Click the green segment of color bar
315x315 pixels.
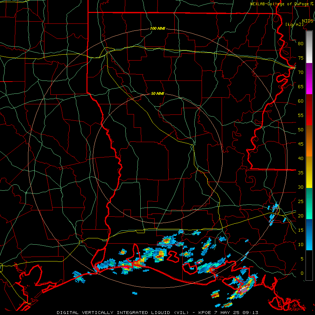[x=309, y=203]
